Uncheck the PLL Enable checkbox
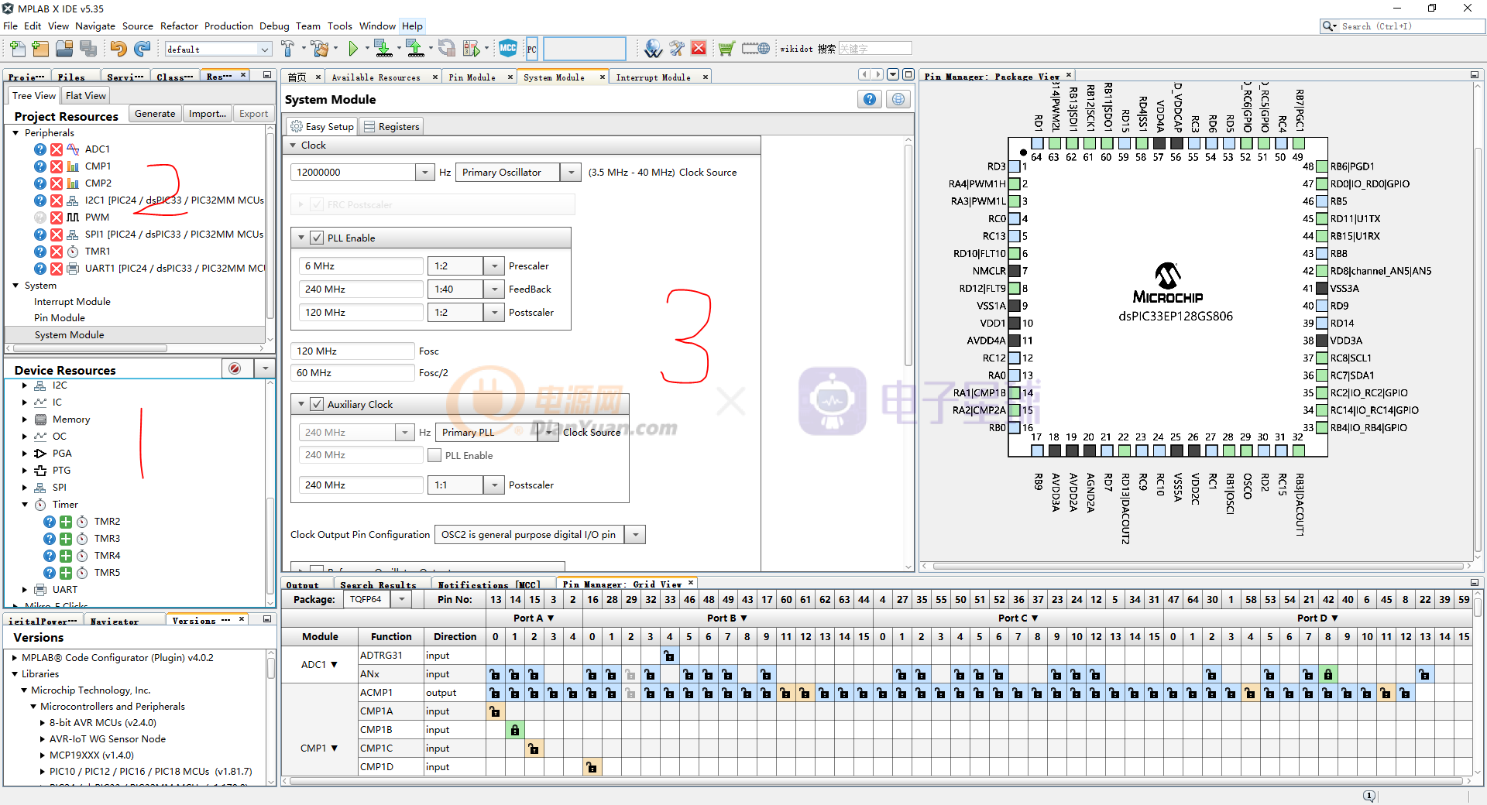 coord(317,238)
